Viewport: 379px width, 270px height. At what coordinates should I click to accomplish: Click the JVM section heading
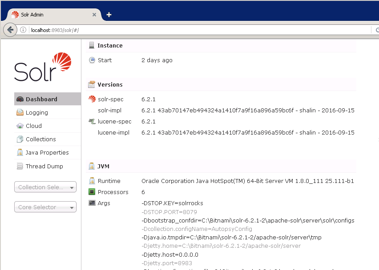[103, 166]
